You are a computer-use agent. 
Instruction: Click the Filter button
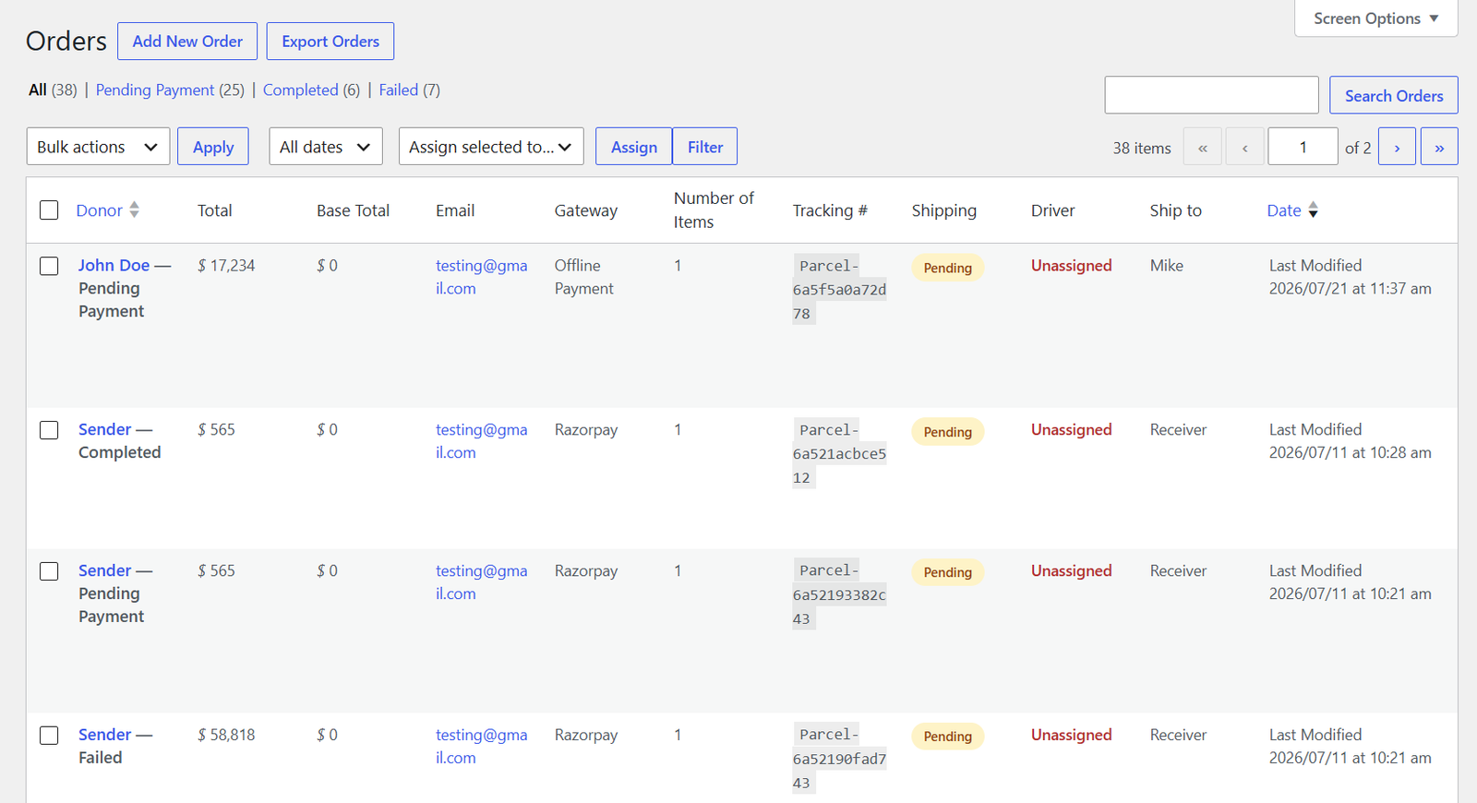point(705,147)
